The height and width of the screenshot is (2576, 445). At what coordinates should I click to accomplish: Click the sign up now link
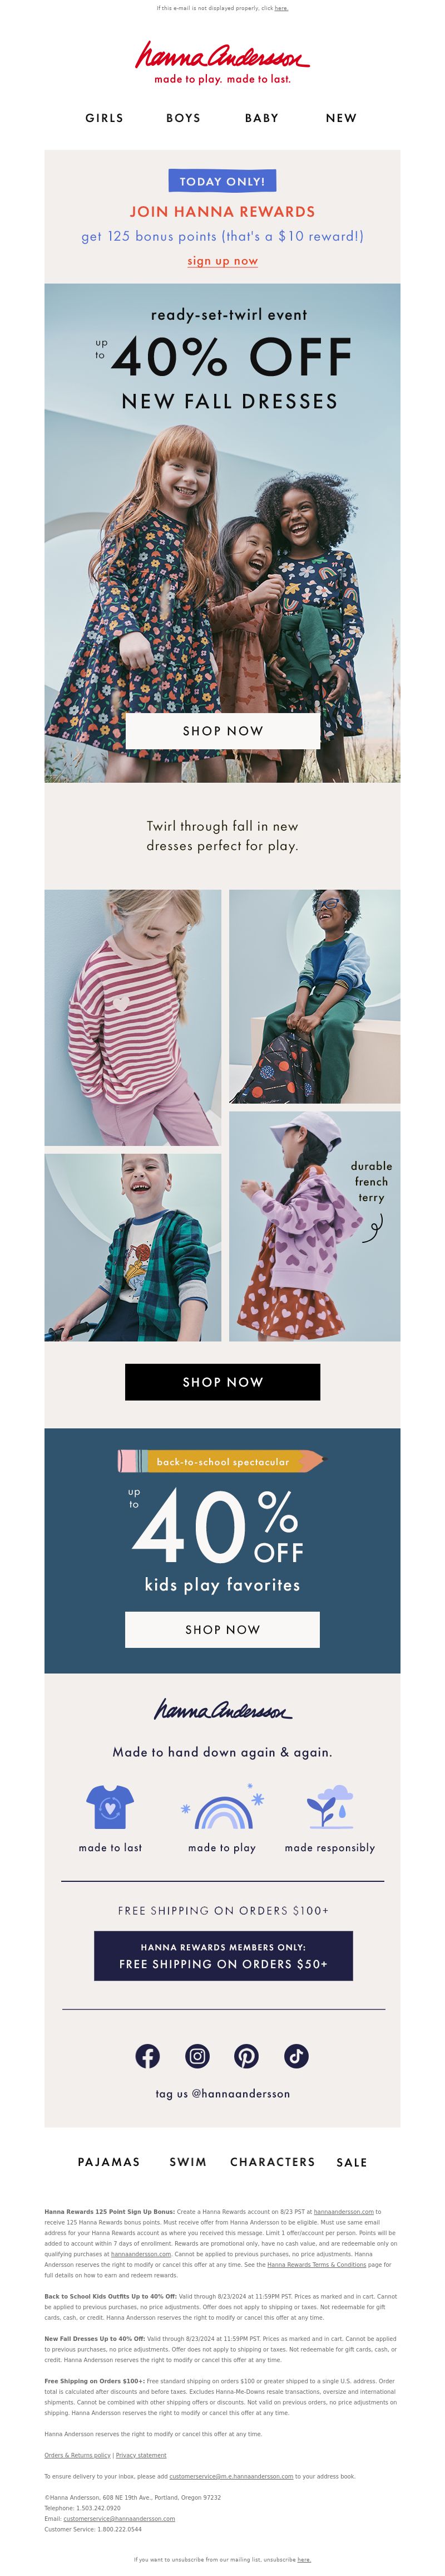(x=222, y=261)
